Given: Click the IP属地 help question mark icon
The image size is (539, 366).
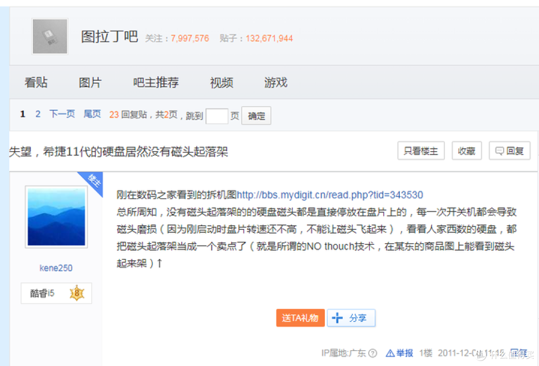Looking at the screenshot, I should point(373,353).
